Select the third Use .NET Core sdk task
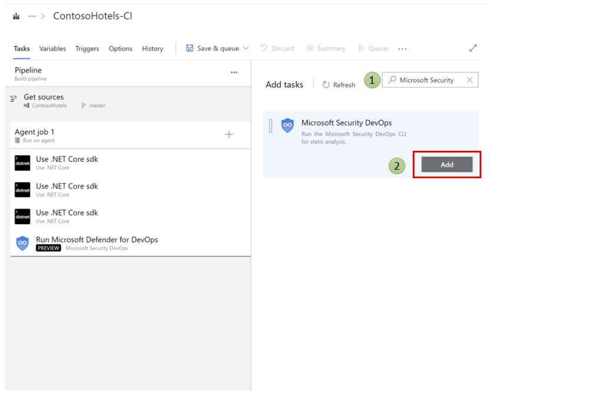 [x=130, y=216]
